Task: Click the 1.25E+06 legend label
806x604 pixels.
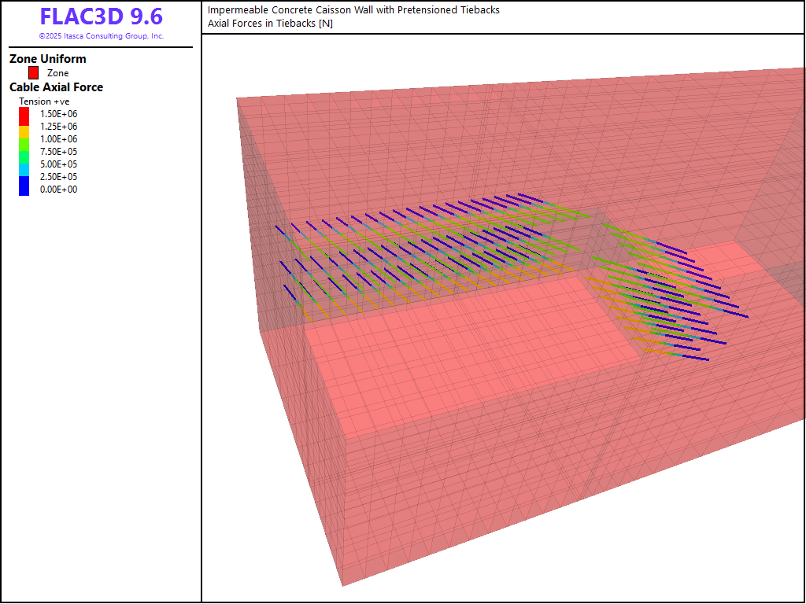Action: coord(58,126)
